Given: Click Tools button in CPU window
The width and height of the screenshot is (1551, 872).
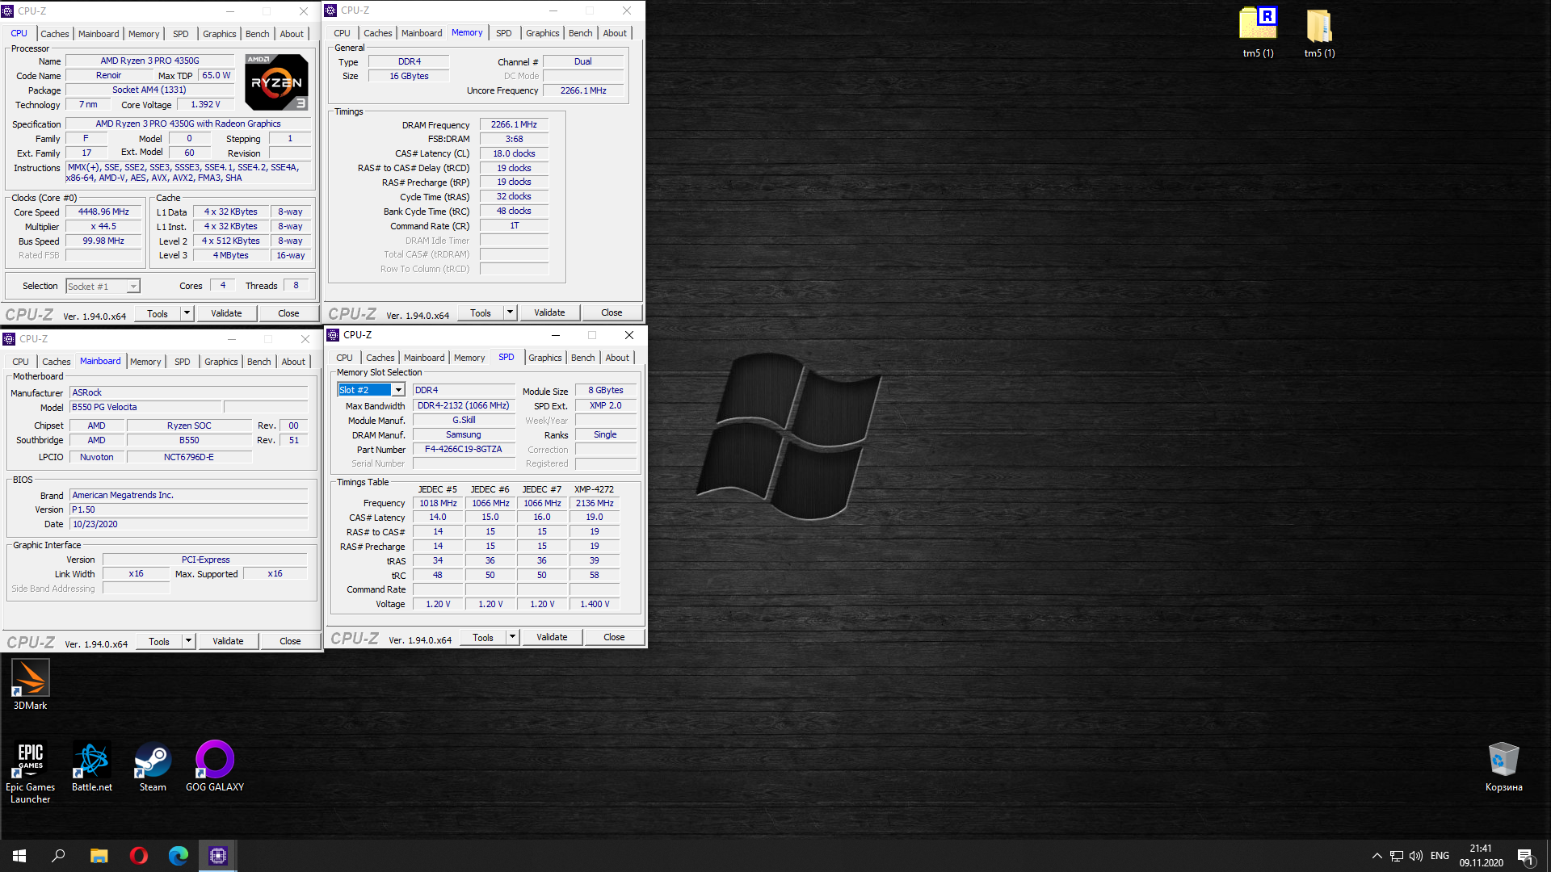Looking at the screenshot, I should tap(158, 313).
